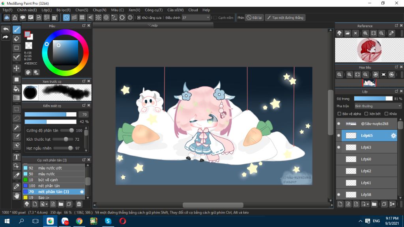Open settings gear of Lớp65 layer
The image size is (404, 227).
point(393,136)
